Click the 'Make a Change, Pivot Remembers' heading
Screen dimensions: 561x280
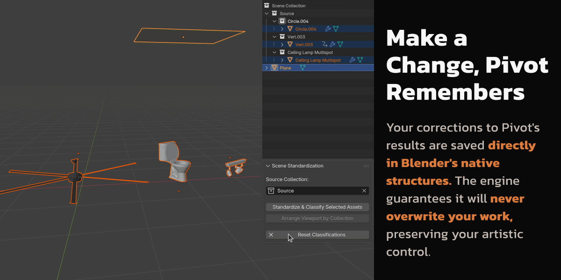(x=467, y=65)
